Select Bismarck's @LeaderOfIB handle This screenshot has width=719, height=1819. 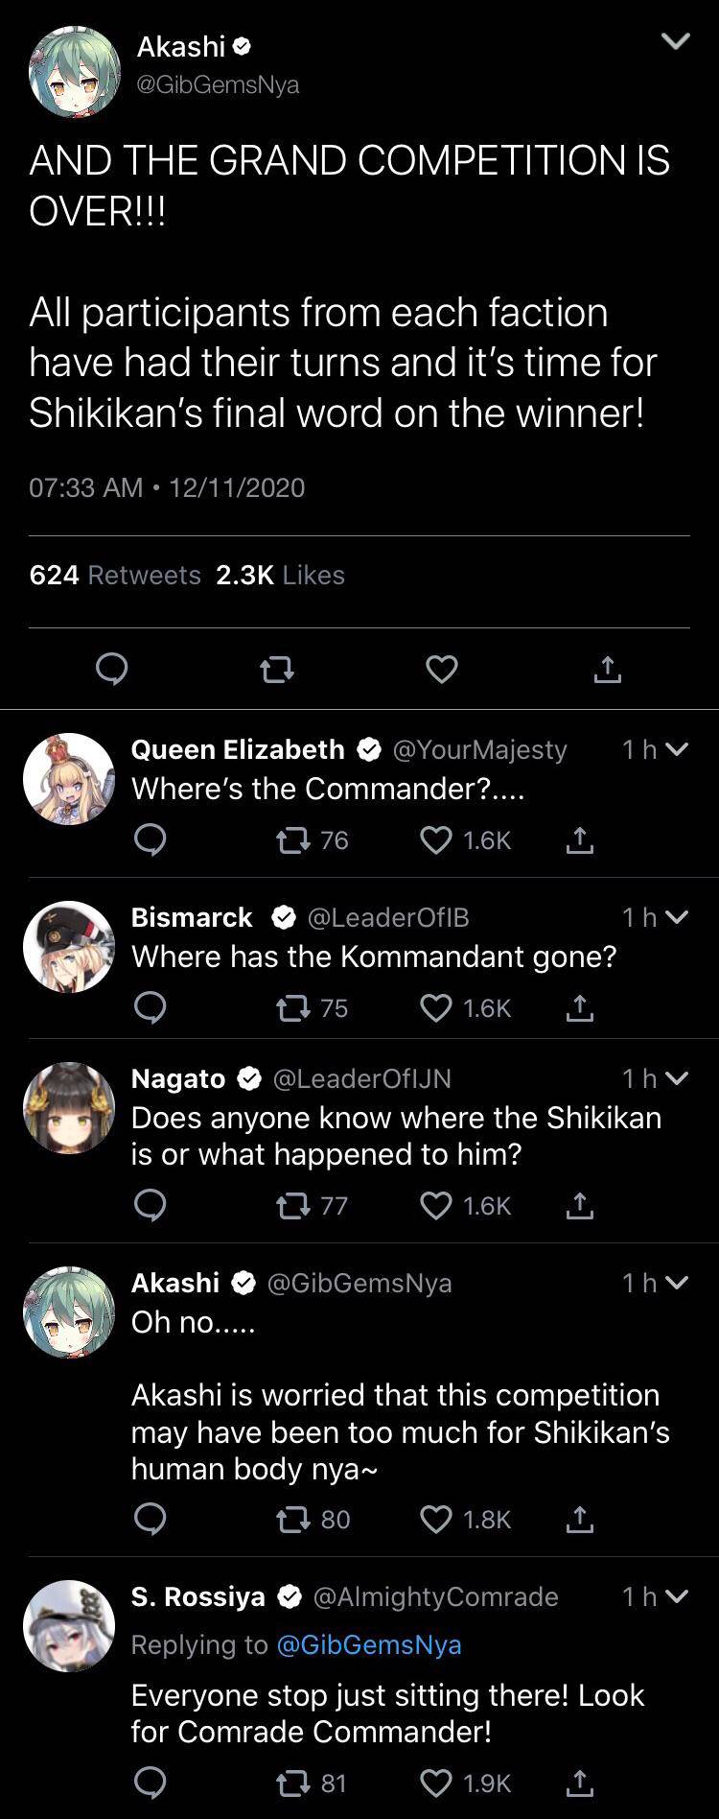390,917
